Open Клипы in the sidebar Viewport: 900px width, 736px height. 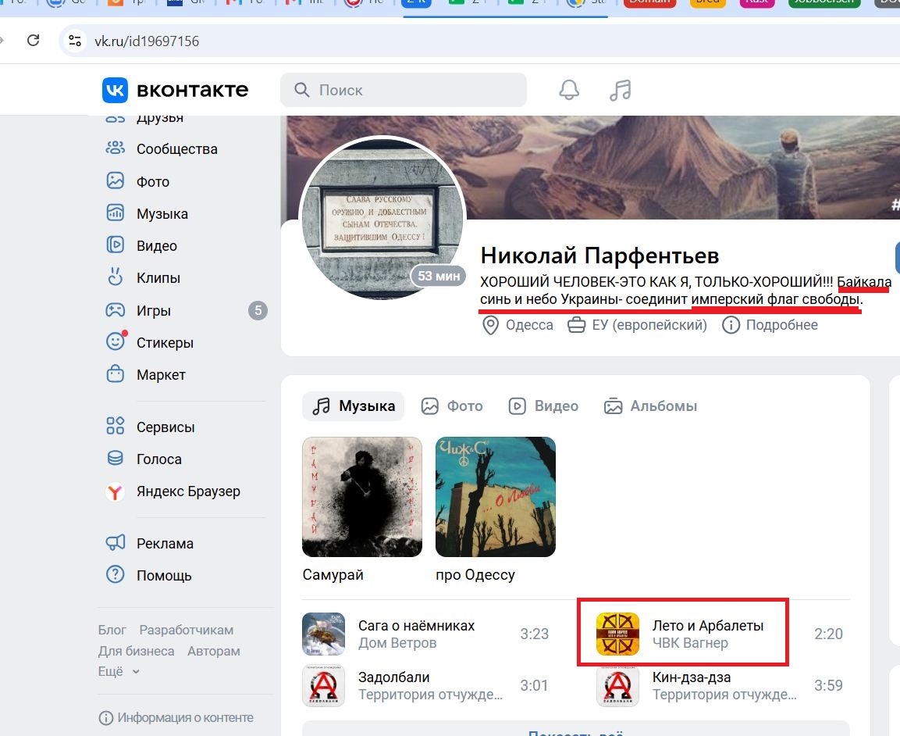(x=144, y=277)
